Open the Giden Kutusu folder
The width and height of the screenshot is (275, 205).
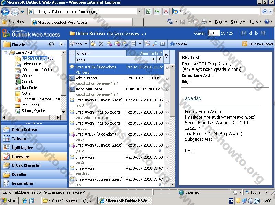(32, 64)
